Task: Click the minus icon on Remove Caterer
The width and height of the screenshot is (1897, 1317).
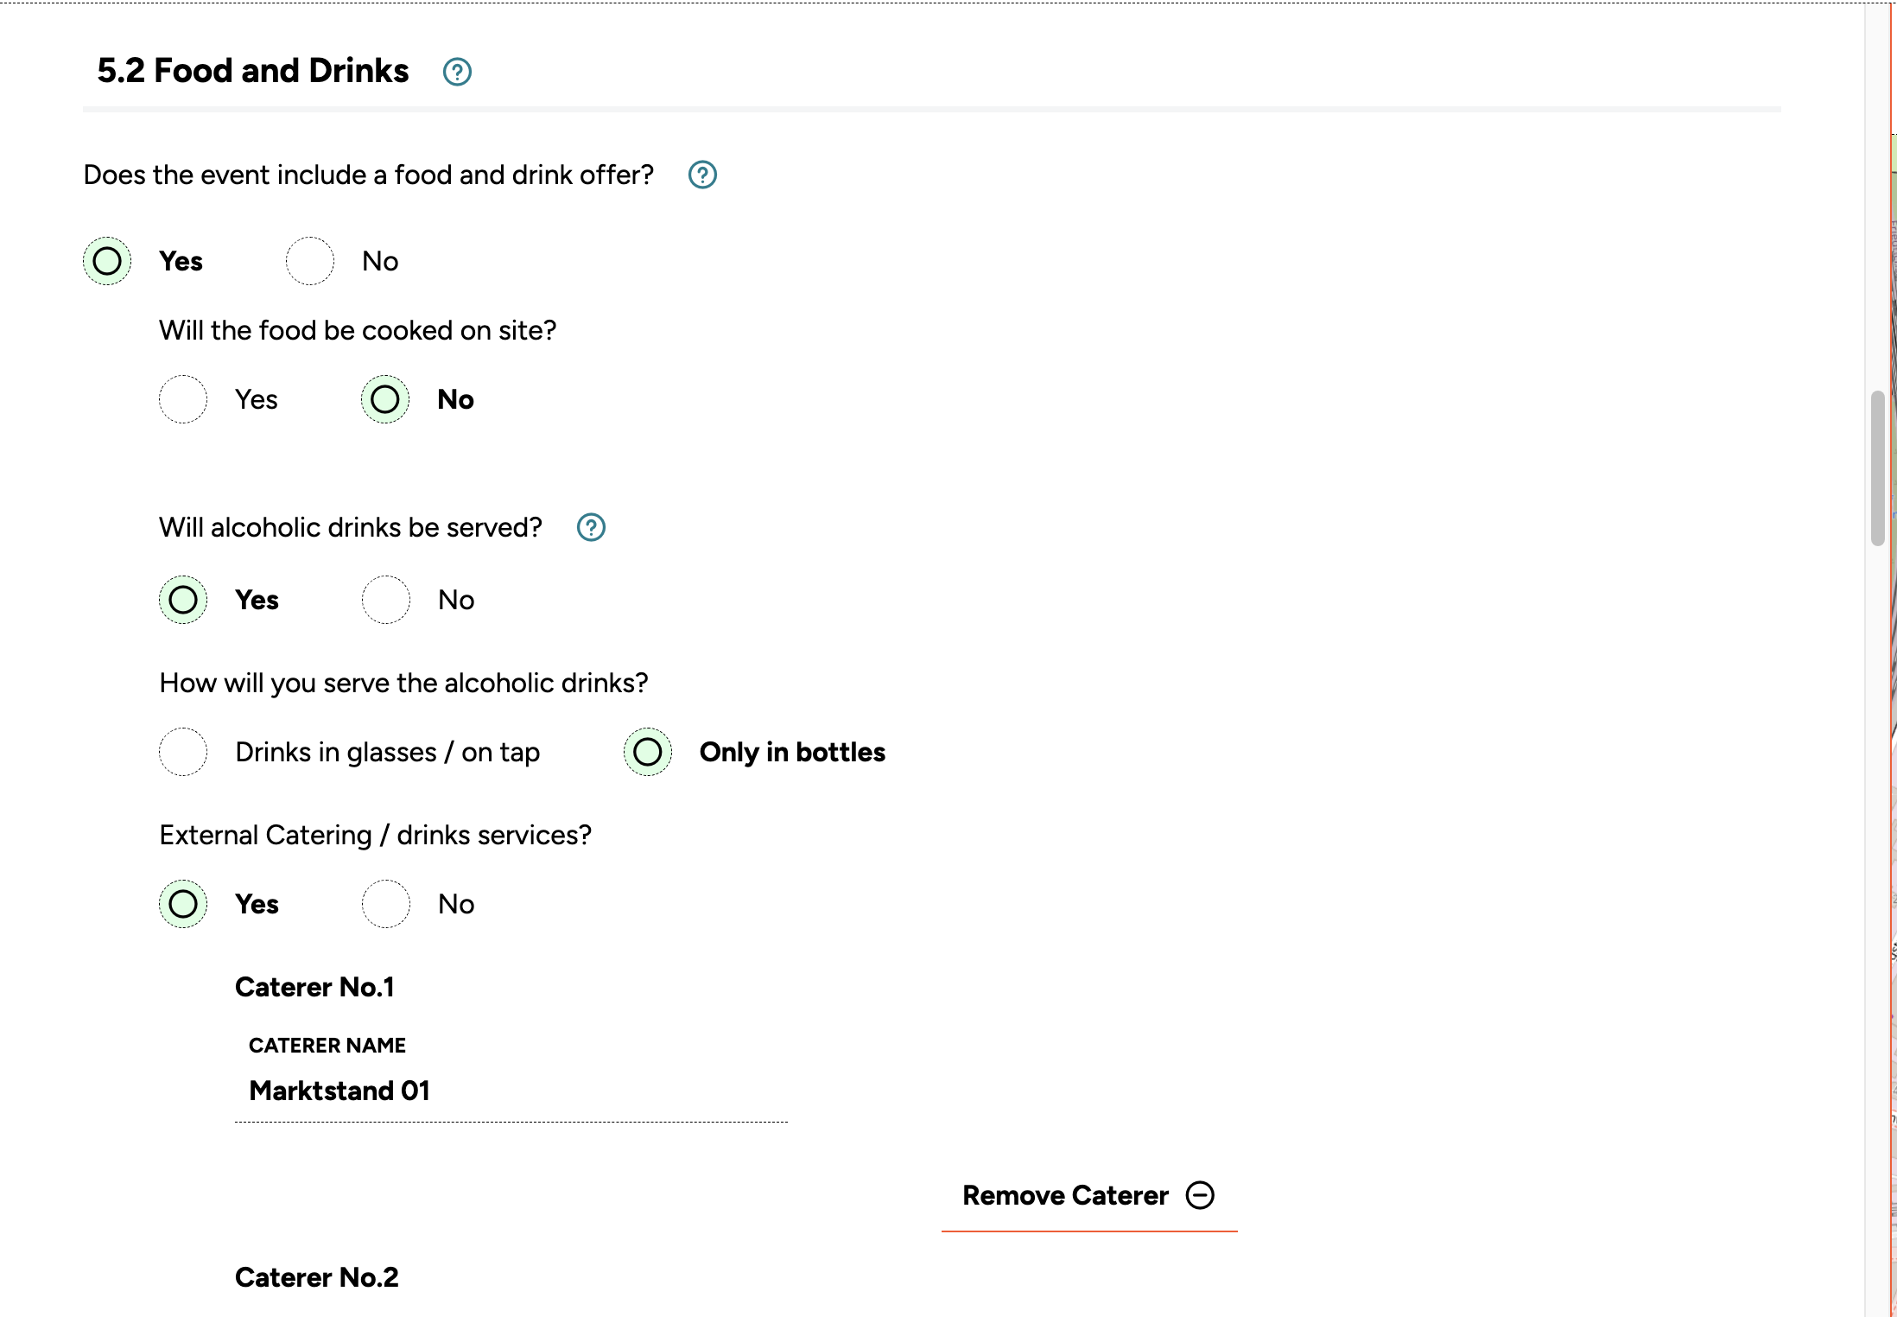Action: click(x=1200, y=1195)
